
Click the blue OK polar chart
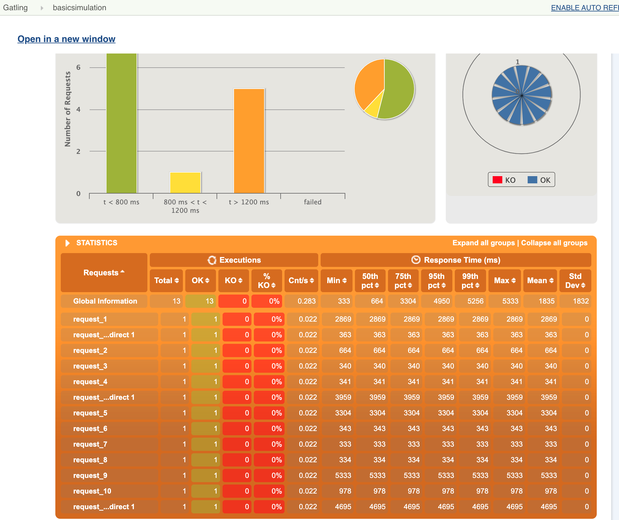point(522,95)
